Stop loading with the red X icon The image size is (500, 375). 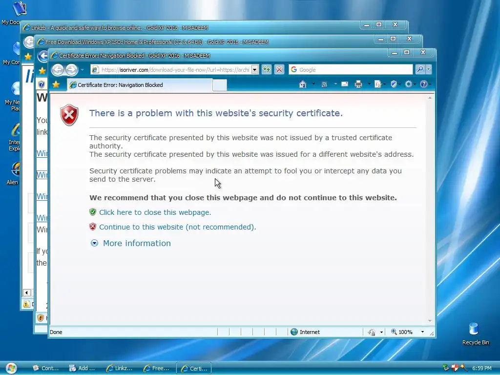pyautogui.click(x=279, y=69)
